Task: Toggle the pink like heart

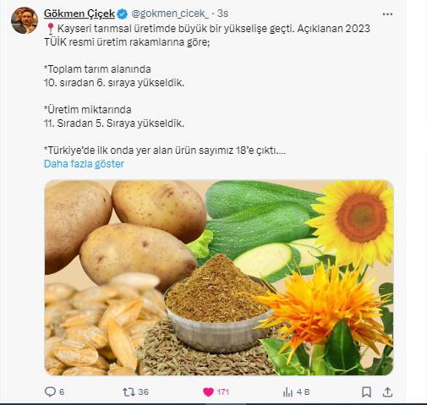Action: point(208,392)
